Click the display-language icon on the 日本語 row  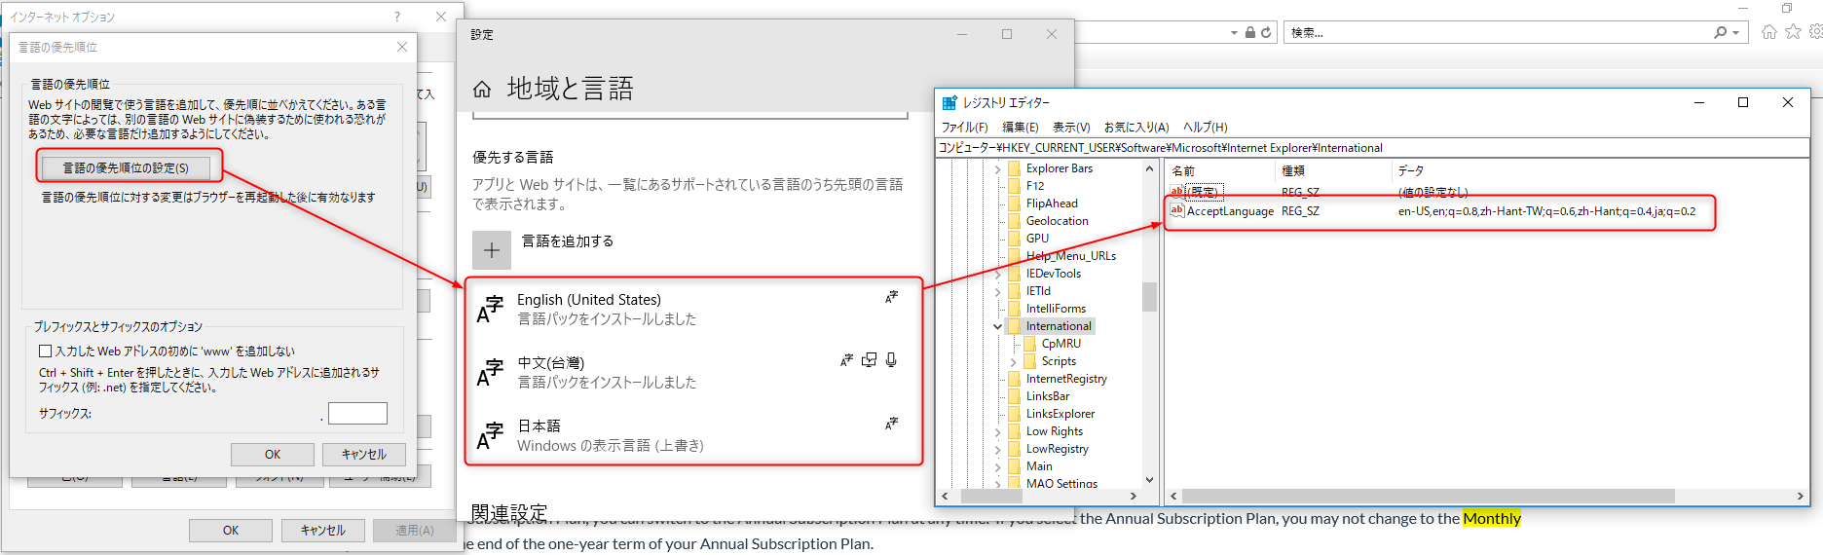point(891,424)
